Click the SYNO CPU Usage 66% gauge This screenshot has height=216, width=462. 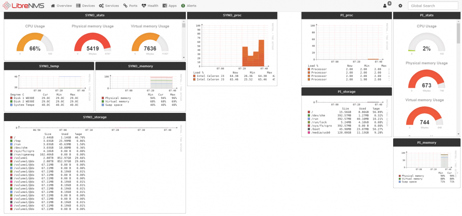pos(35,43)
